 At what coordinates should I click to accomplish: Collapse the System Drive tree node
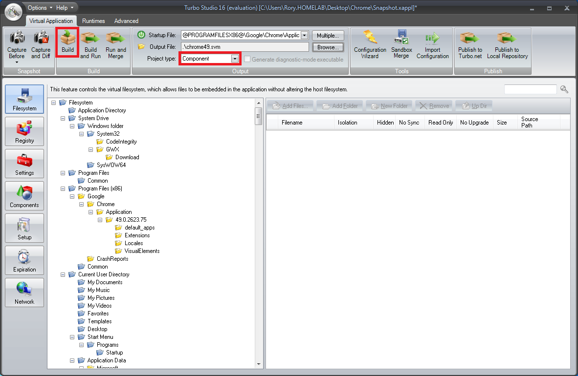63,118
